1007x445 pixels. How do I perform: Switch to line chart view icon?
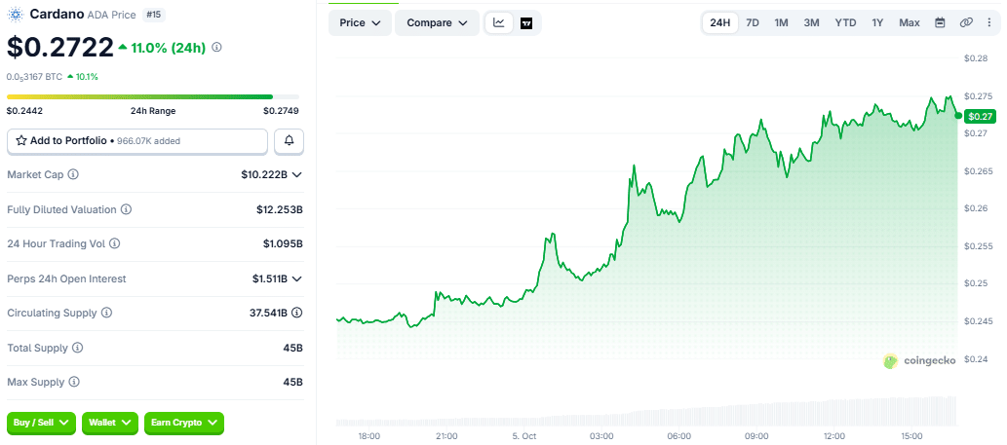[499, 22]
